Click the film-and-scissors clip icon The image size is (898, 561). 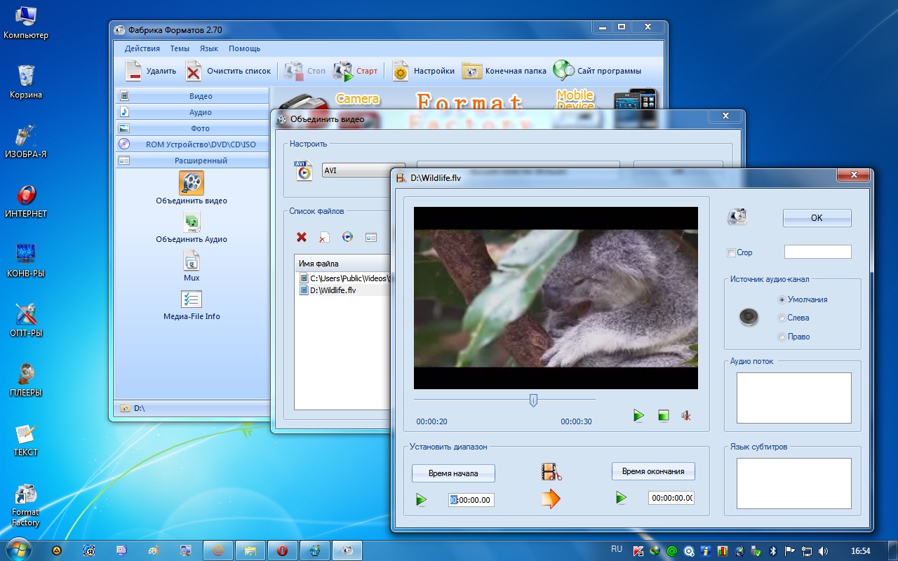(551, 471)
